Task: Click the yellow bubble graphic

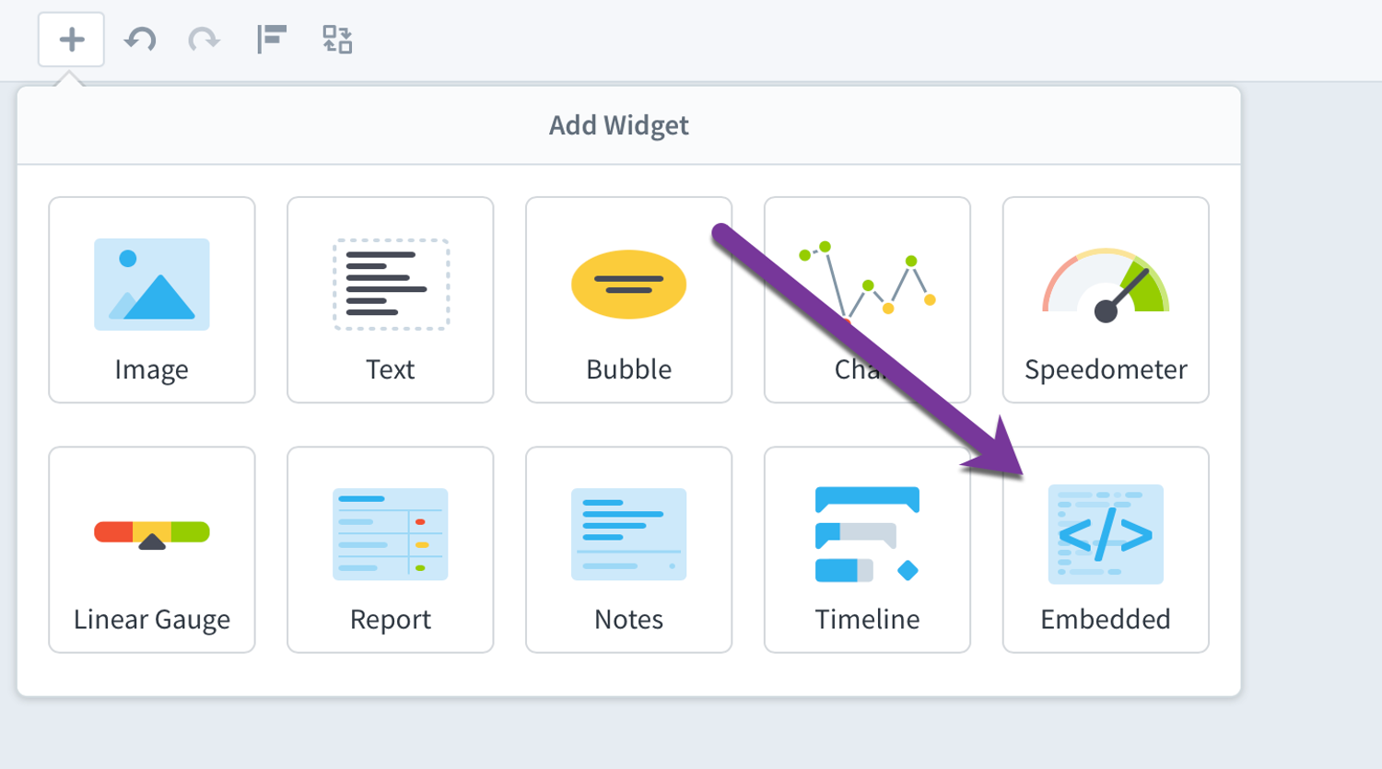Action: (629, 284)
